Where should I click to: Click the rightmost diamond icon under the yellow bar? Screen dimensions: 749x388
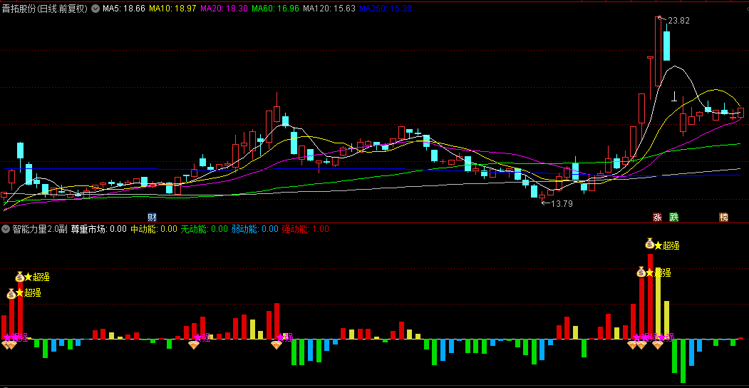pyautogui.click(x=658, y=345)
